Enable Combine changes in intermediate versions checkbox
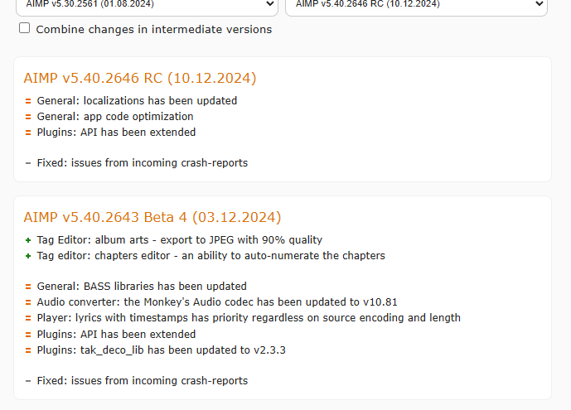Screen dimensions: 571x410 [x=24, y=28]
